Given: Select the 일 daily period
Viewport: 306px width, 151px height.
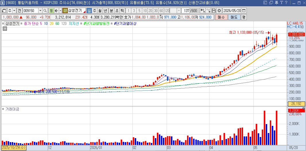Looking at the screenshot, I should [89, 11].
